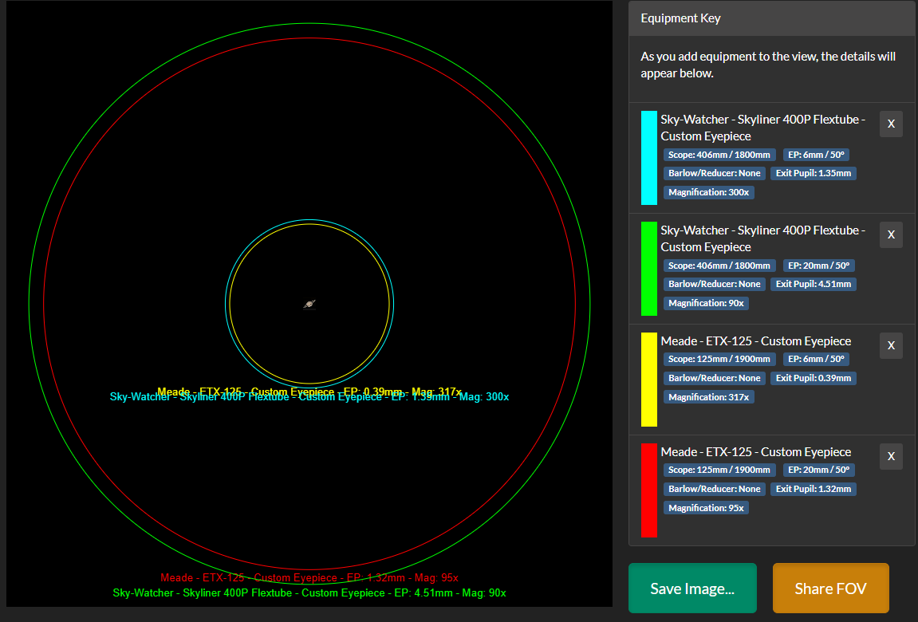Click the Exit Pupil: 1.32mm tag
The width and height of the screenshot is (918, 622).
(814, 489)
